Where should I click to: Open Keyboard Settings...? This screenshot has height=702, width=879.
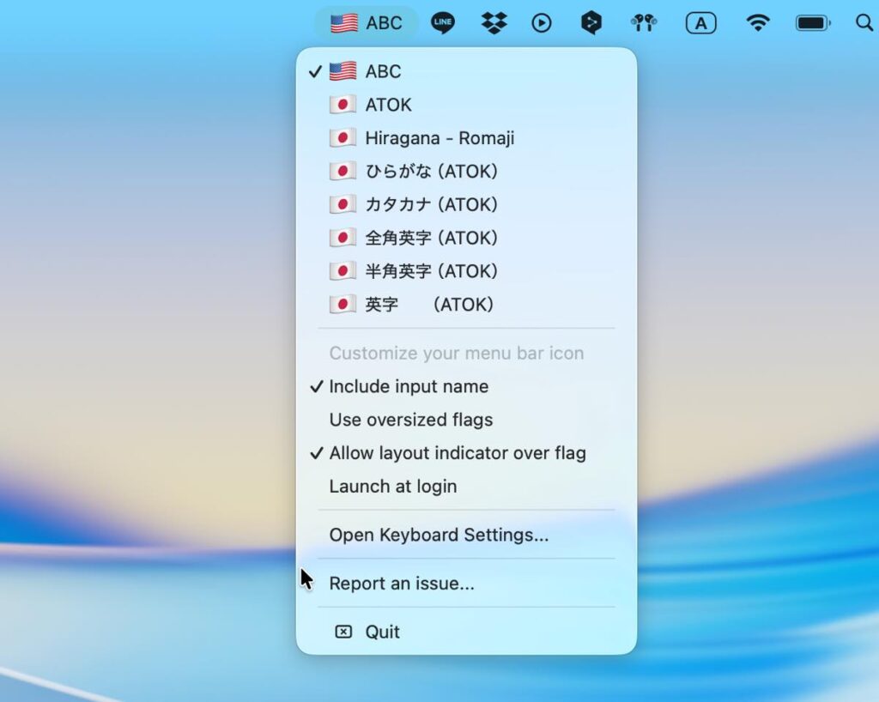439,535
